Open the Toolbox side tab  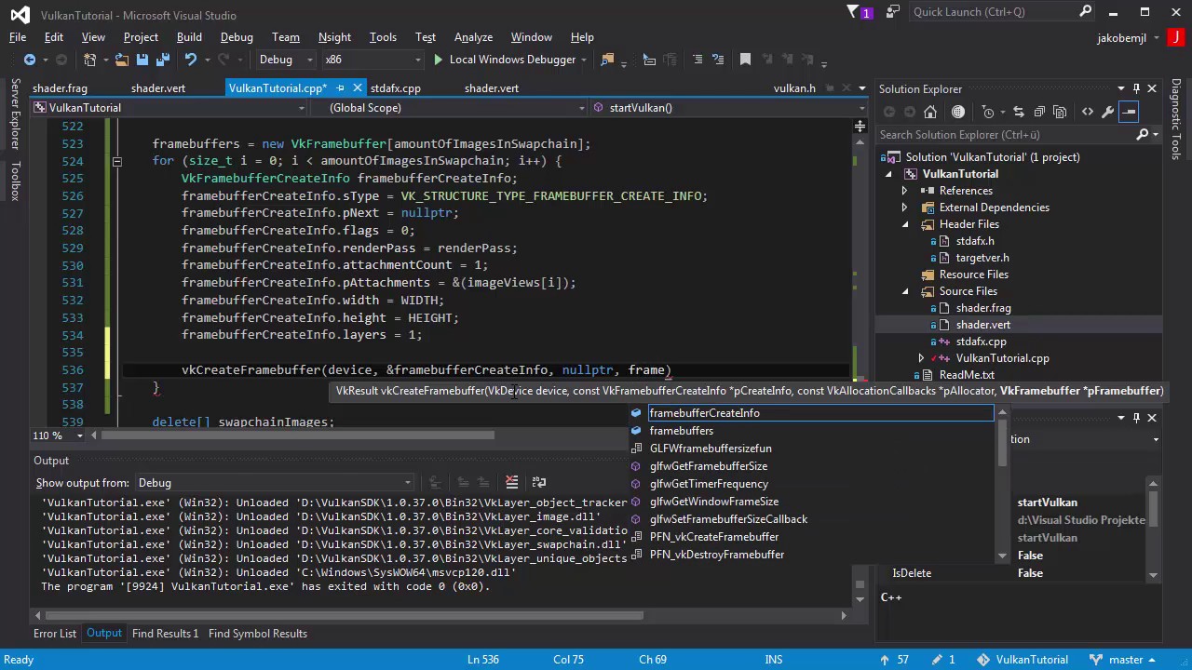[15, 181]
